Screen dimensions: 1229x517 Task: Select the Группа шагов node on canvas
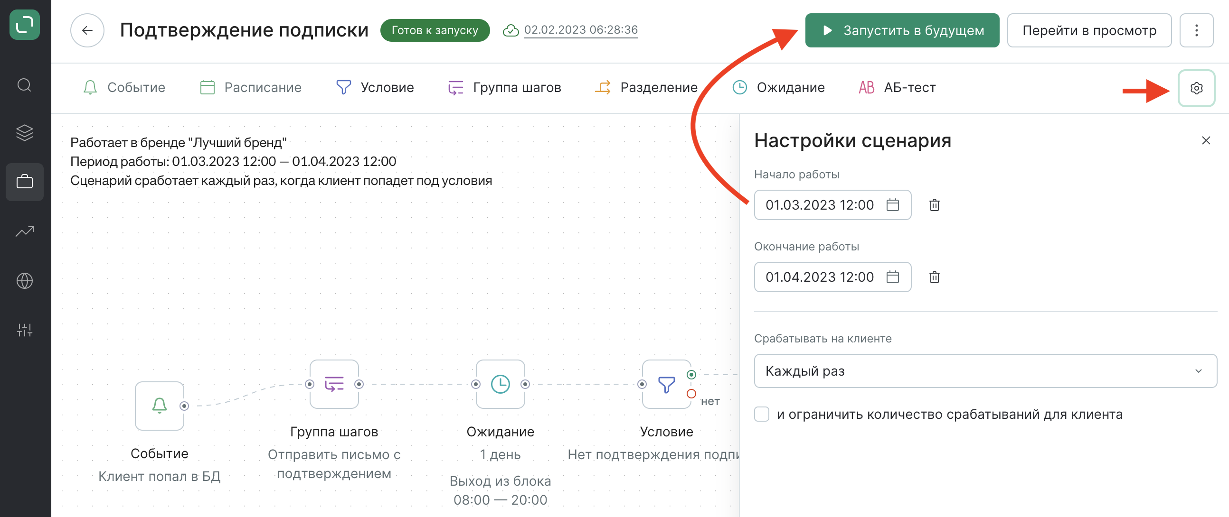click(334, 384)
